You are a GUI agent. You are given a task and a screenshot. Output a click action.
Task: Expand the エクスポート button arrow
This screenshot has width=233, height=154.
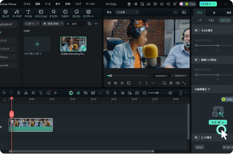[x=214, y=4]
